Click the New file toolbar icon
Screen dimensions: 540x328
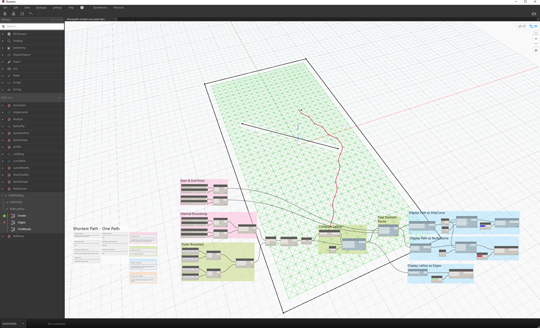coord(5,14)
